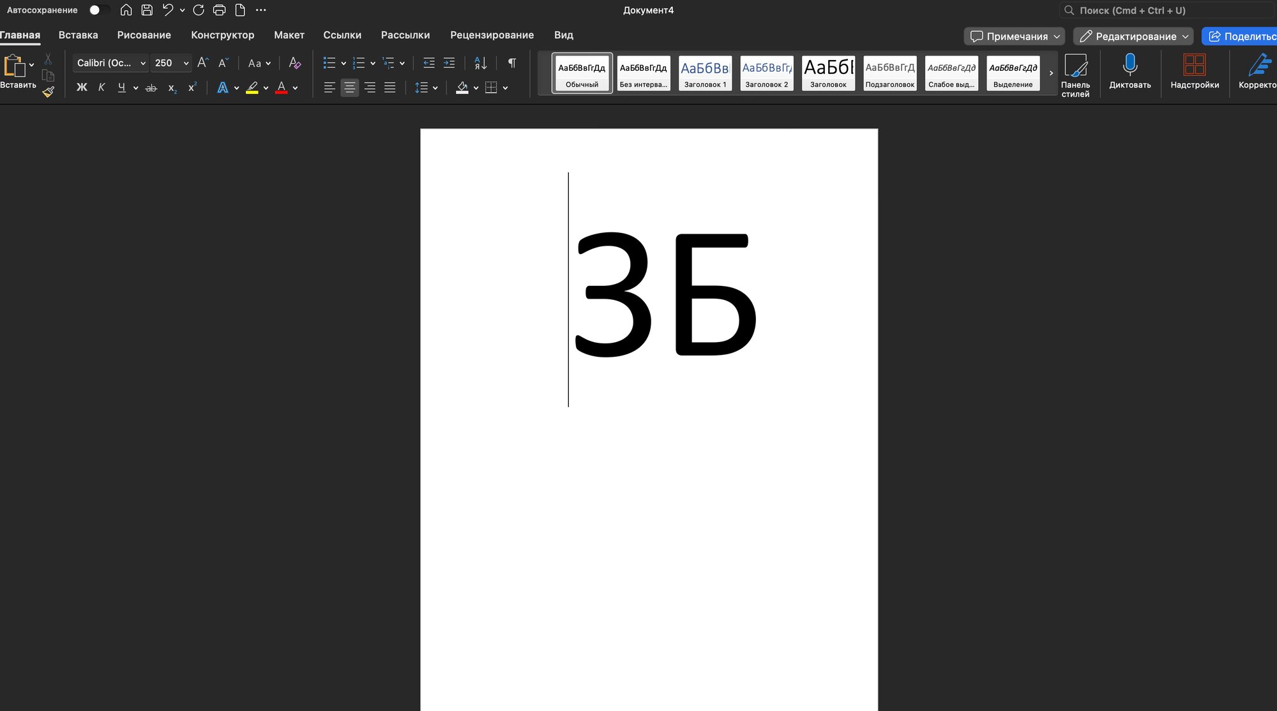The height and width of the screenshot is (711, 1277).
Task: Create a numbered list
Action: point(359,63)
